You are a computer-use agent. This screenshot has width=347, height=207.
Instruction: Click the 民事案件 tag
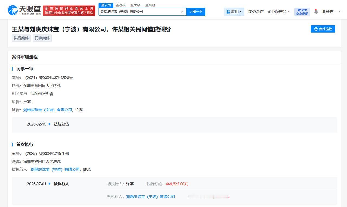42,38
